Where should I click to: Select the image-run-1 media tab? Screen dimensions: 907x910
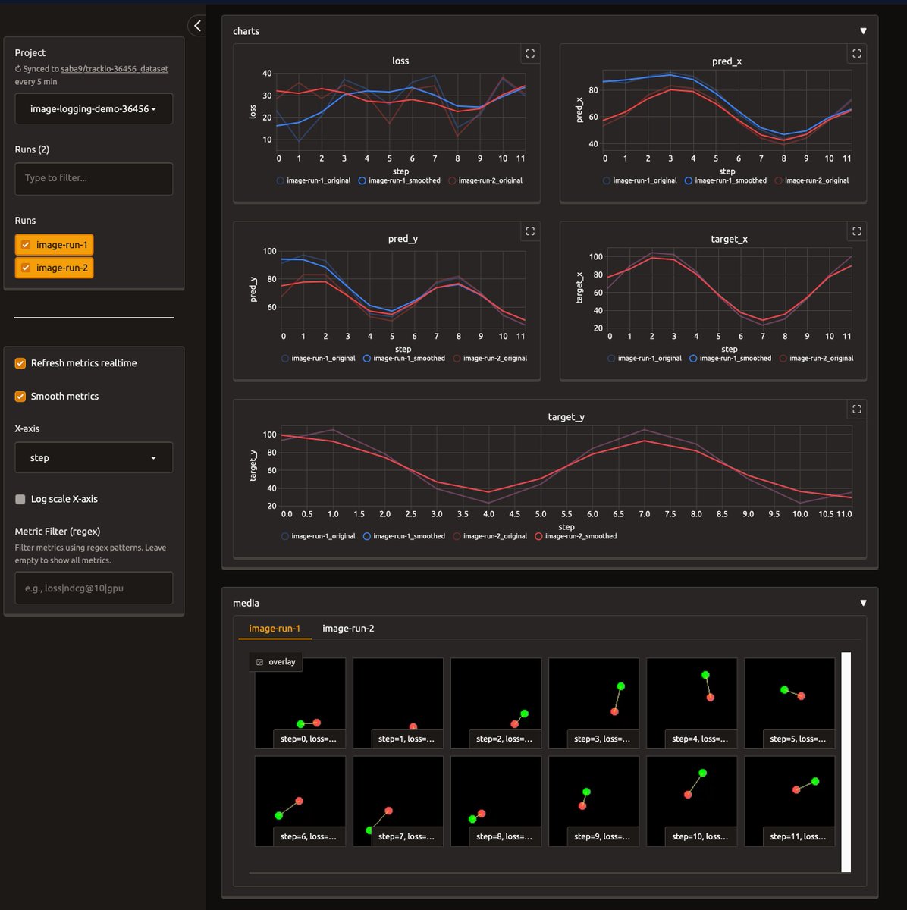[275, 629]
